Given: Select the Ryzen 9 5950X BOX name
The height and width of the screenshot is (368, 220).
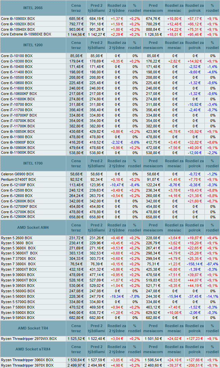Looking at the screenshot, I should pyautogui.click(x=18, y=318).
